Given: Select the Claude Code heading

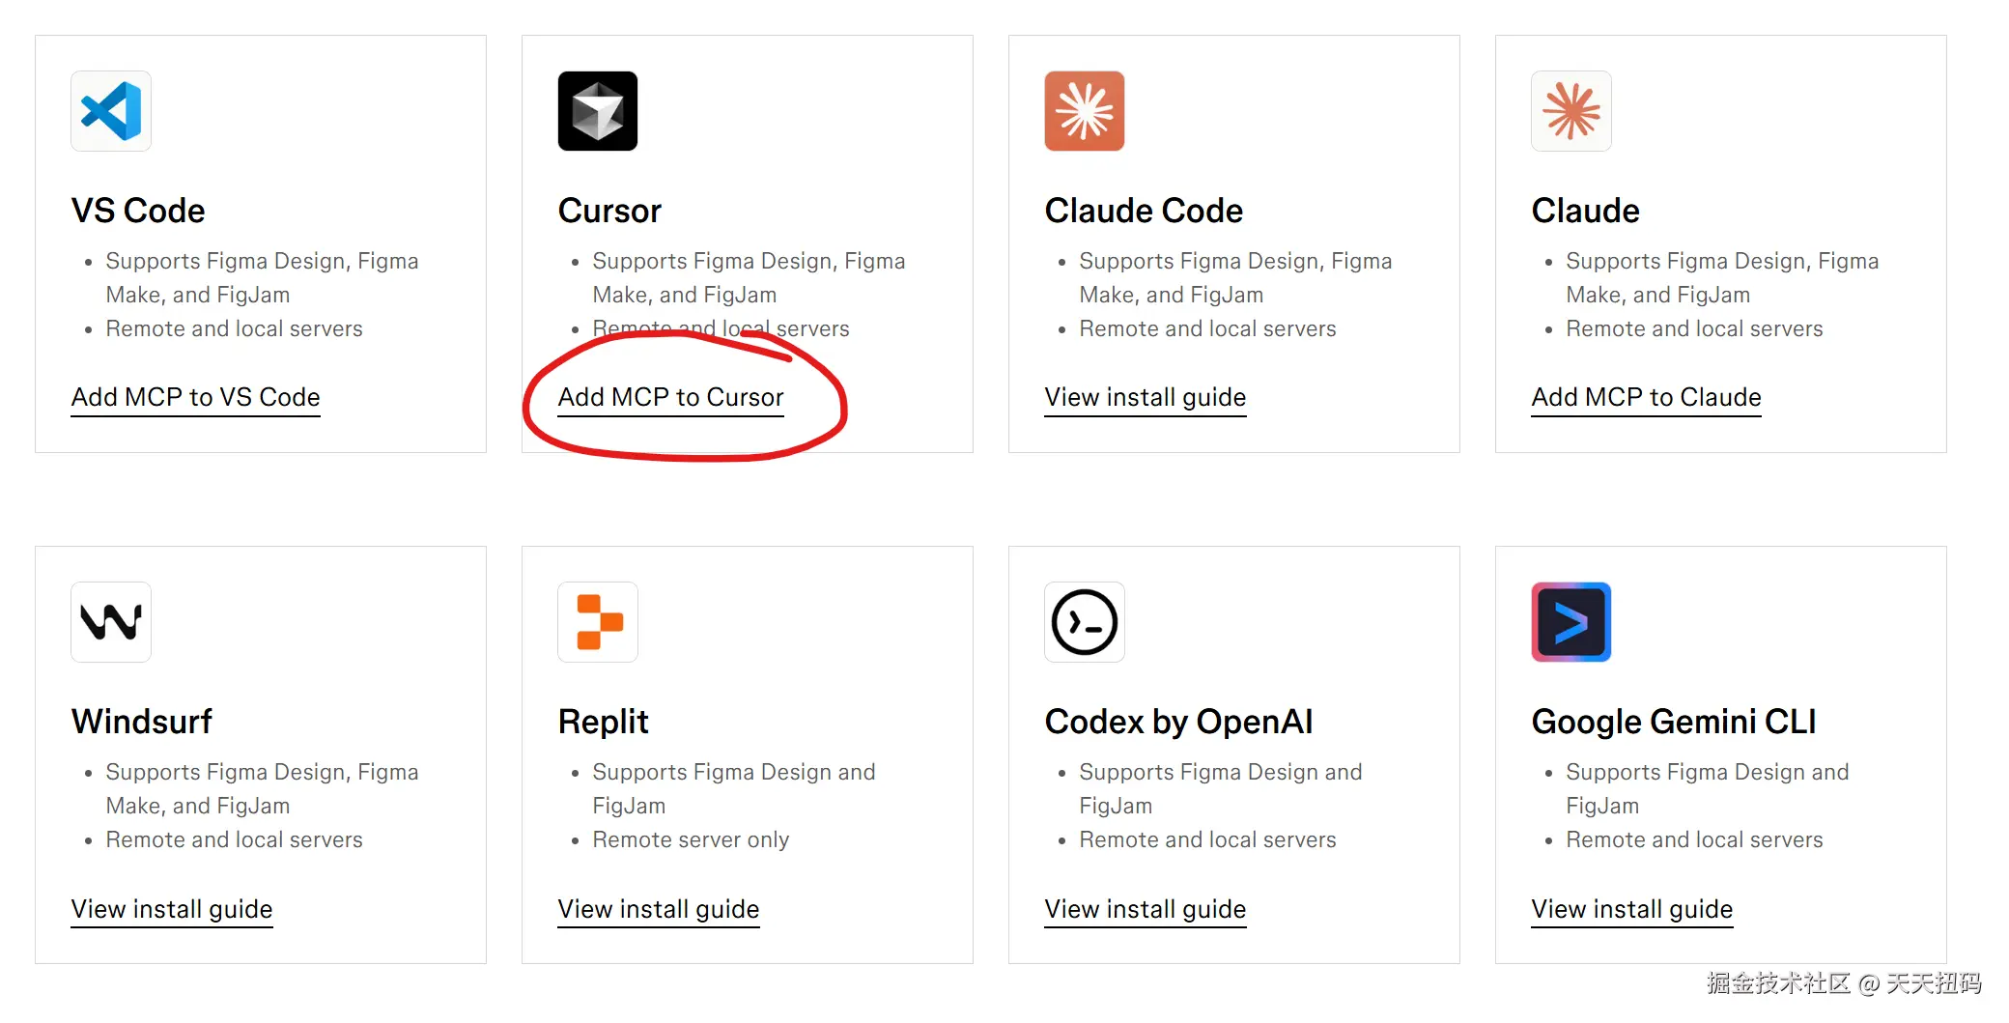Looking at the screenshot, I should pos(1144,211).
